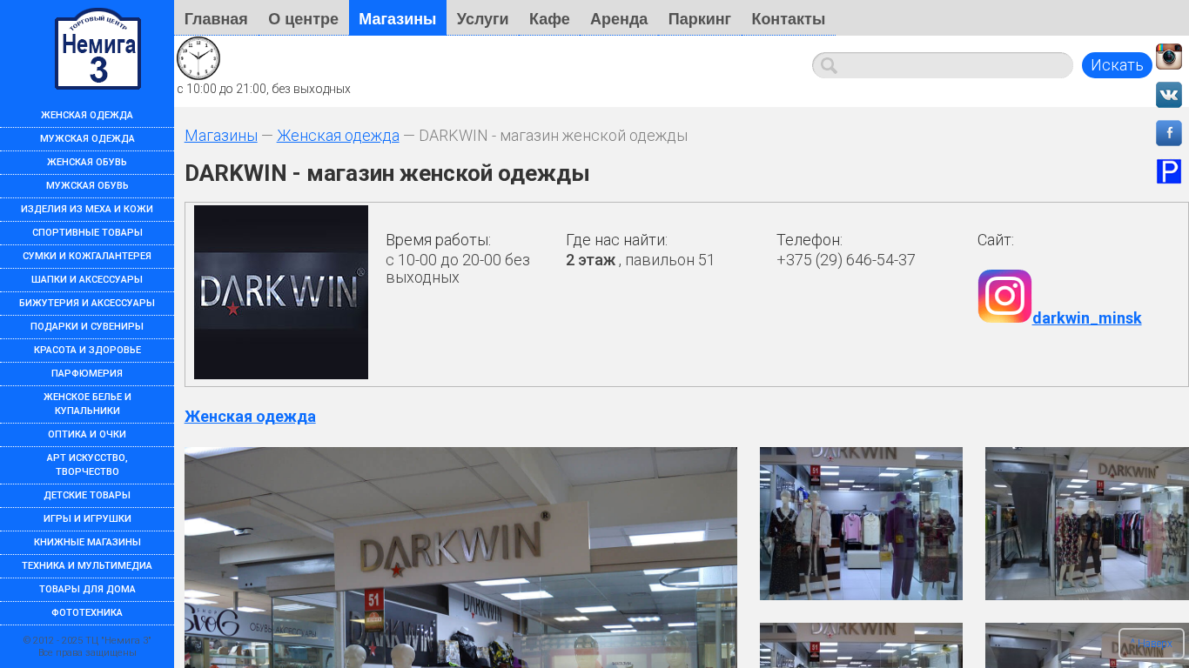Open ПАРФЮМЕРИЯ category in sidebar
The width and height of the screenshot is (1189, 668).
click(87, 373)
